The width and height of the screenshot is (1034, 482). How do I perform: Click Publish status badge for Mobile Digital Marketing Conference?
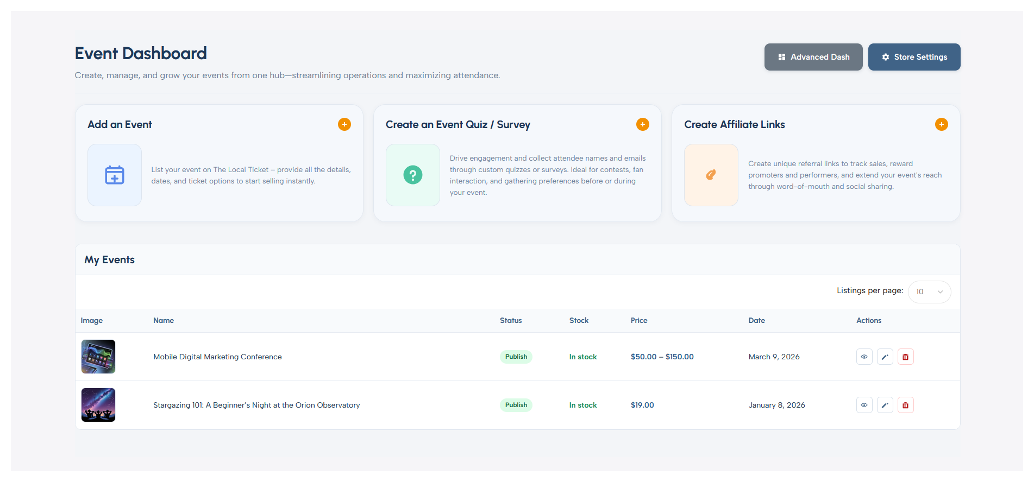(x=516, y=357)
